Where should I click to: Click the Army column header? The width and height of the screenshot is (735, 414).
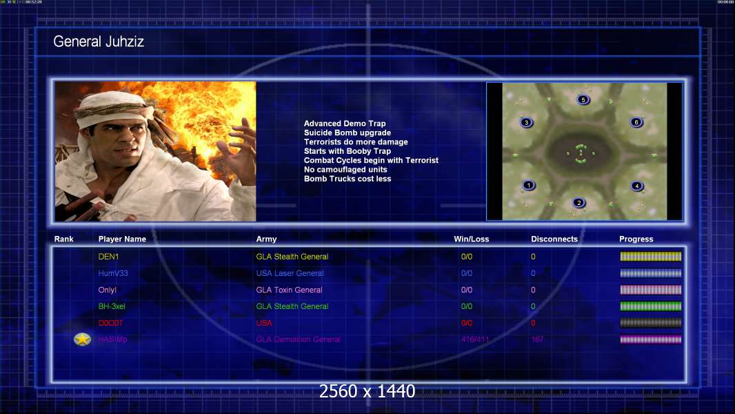point(266,239)
